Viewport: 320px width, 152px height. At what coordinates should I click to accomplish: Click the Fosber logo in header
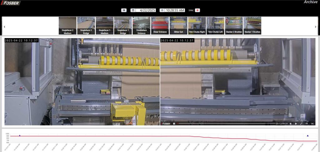tap(11, 3)
